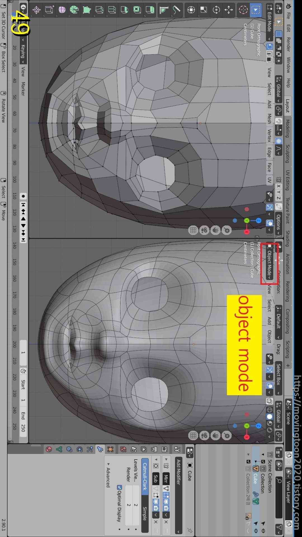The image size is (302, 537).
Task: Open the File menu
Action: [x=288, y=15]
